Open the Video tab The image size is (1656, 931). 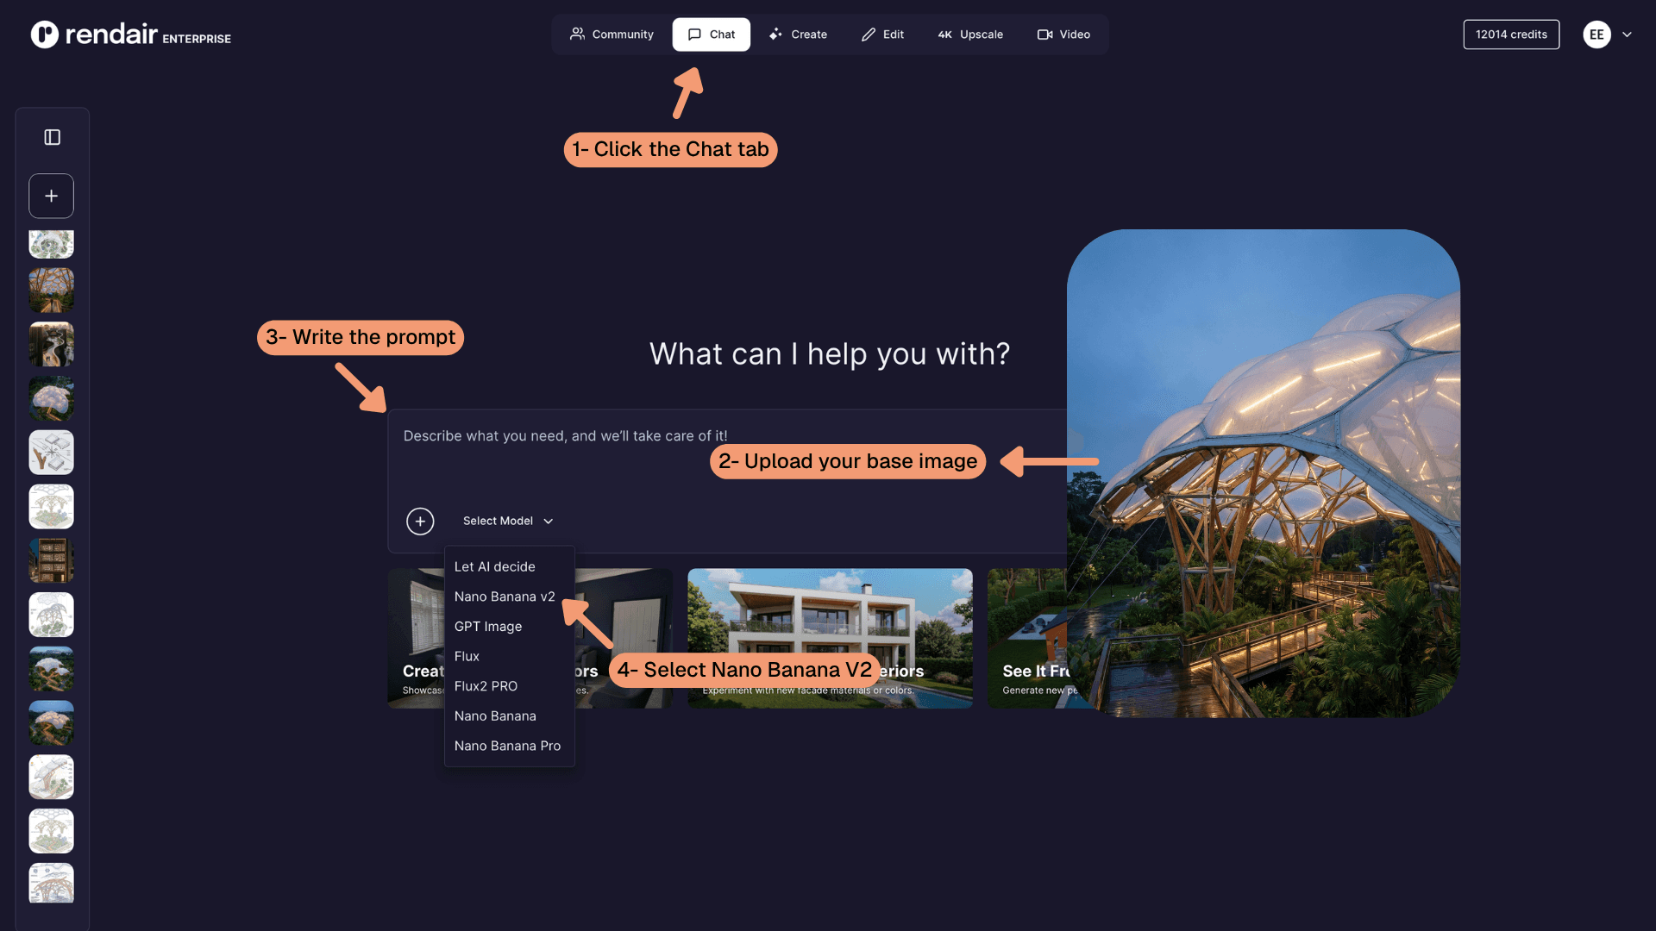point(1063,34)
